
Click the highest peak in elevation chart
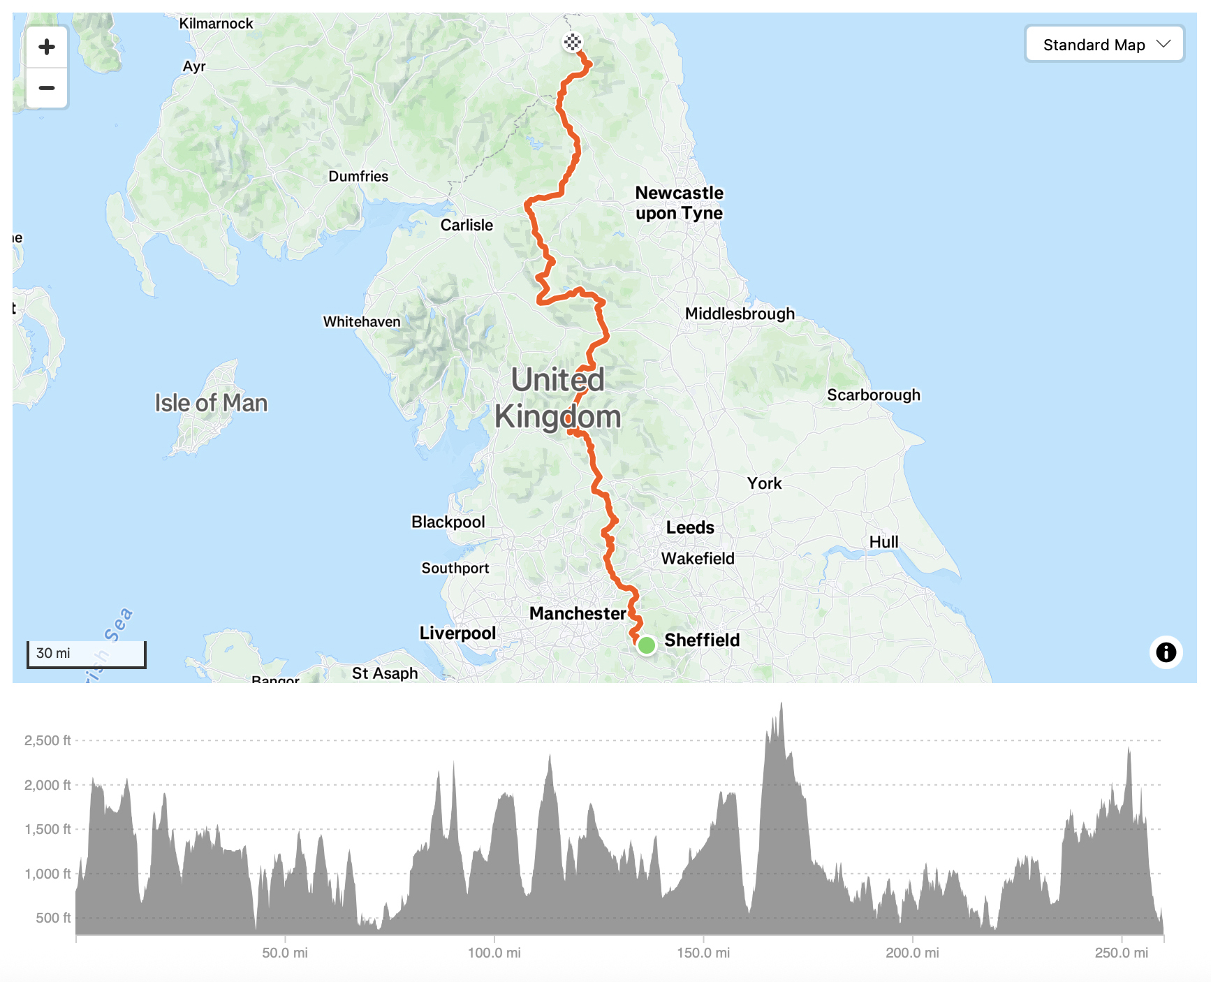781,705
